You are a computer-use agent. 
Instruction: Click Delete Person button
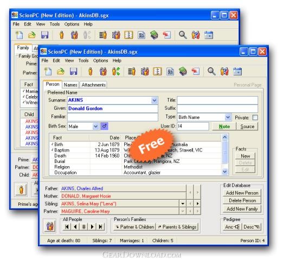[x=242, y=200]
